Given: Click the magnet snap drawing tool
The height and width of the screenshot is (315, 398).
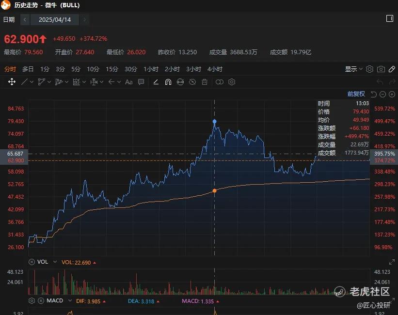Looking at the screenshot, I should pyautogui.click(x=168, y=82).
